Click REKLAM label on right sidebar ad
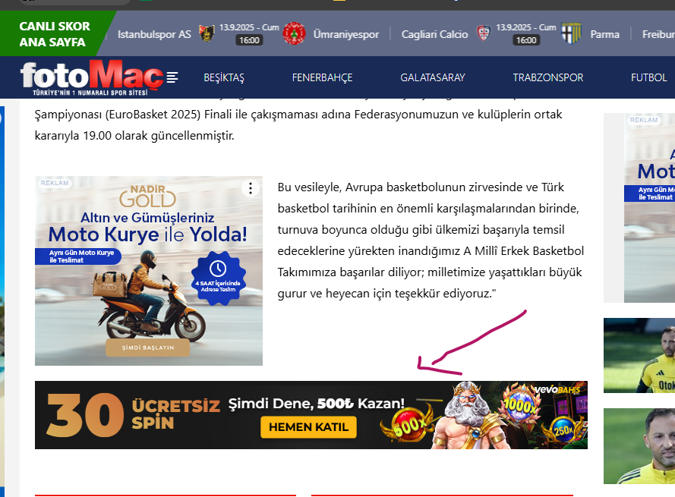This screenshot has width=675, height=497. [x=644, y=120]
